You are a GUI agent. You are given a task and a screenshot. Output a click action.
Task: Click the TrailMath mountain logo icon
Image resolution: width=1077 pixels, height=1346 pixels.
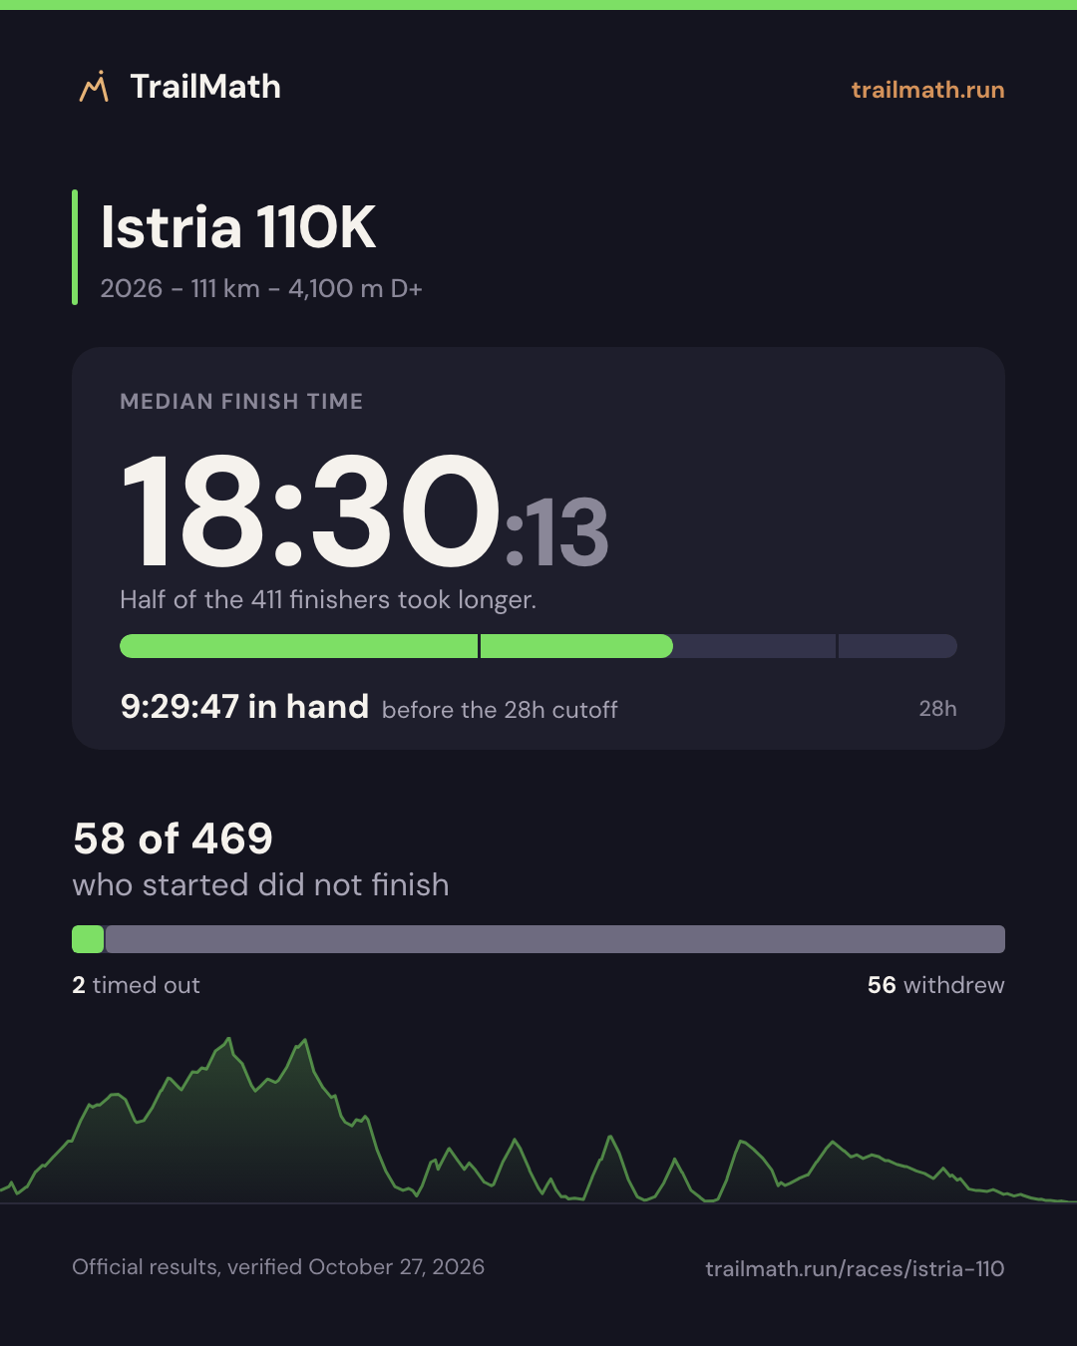(x=94, y=87)
